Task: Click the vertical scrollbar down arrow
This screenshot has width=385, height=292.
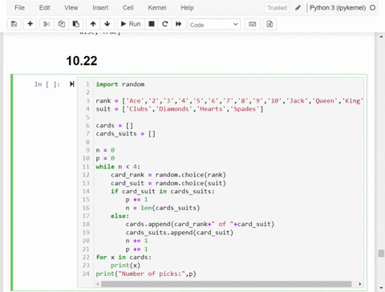Action: click(381, 288)
